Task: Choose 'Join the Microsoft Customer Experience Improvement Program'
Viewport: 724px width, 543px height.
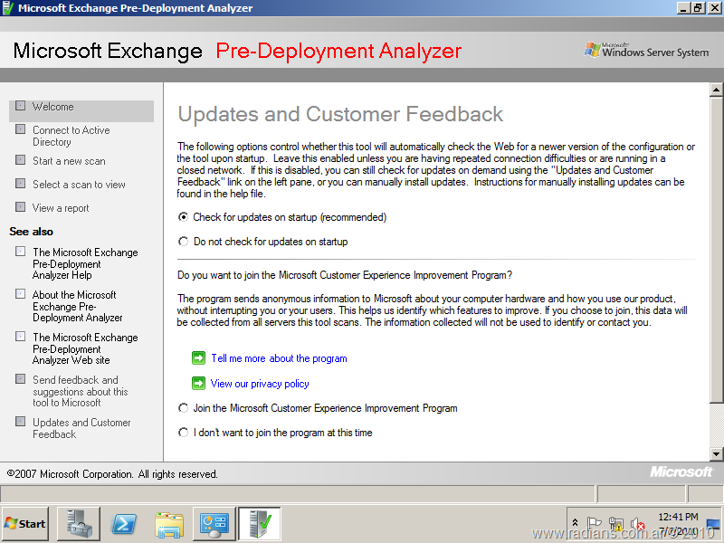Action: tap(184, 408)
